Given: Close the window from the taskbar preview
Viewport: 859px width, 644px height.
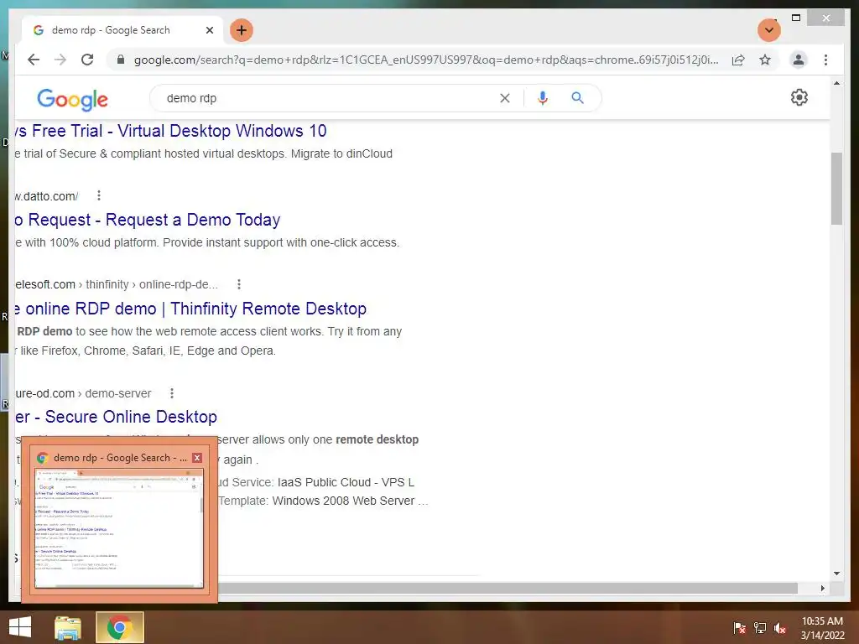Looking at the screenshot, I should (x=197, y=458).
